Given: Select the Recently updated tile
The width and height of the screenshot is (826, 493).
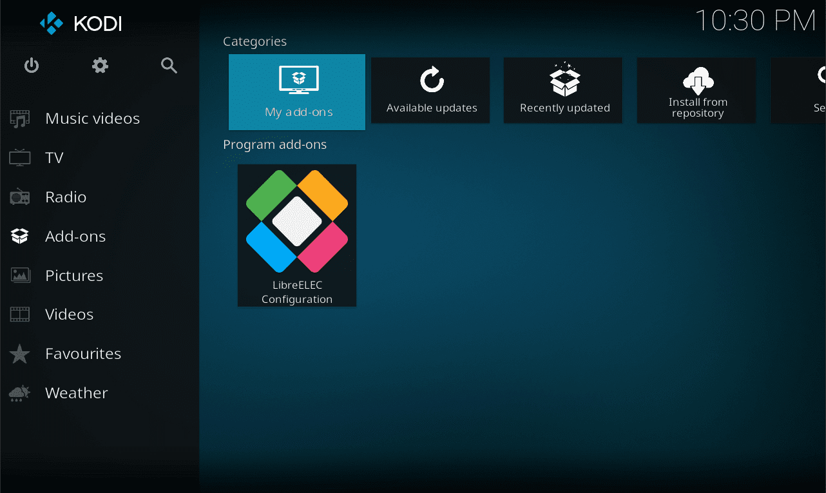Looking at the screenshot, I should coord(564,91).
